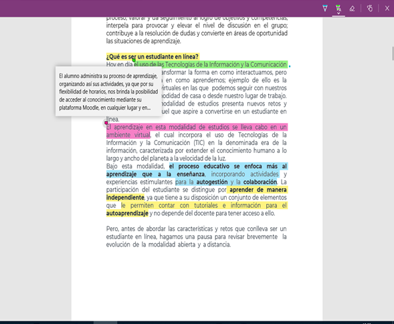Click the bold word 'autogestión'
Image resolution: width=394 pixels, height=324 pixels.
(212, 182)
